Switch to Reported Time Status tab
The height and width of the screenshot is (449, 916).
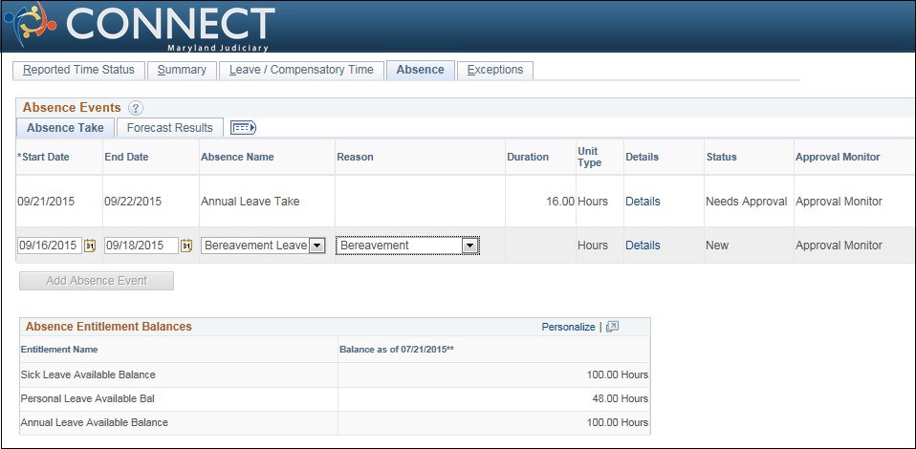coord(78,70)
